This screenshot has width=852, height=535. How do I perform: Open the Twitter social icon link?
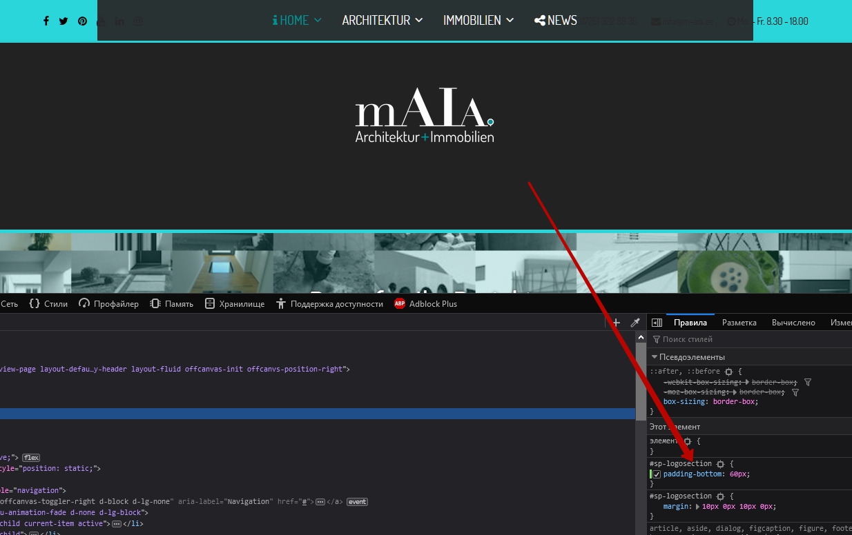64,21
